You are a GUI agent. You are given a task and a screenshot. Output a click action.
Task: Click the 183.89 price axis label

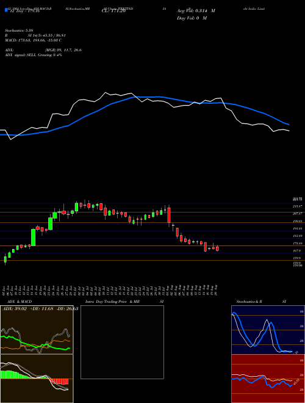(x=297, y=236)
